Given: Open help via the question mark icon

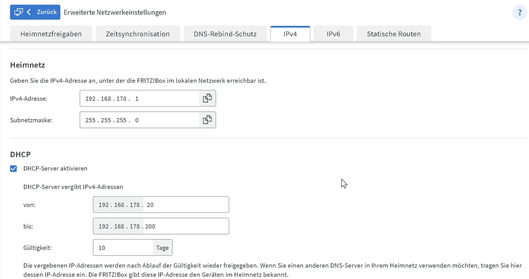Looking at the screenshot, I should 519,13.
